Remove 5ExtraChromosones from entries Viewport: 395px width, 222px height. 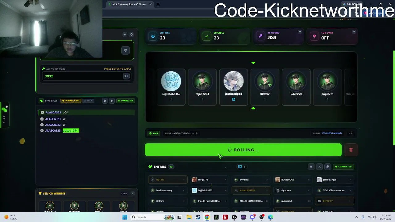[350, 190]
